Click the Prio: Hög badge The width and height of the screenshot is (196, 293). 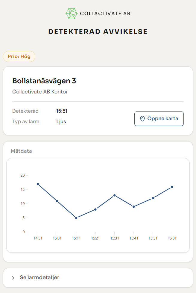19,56
